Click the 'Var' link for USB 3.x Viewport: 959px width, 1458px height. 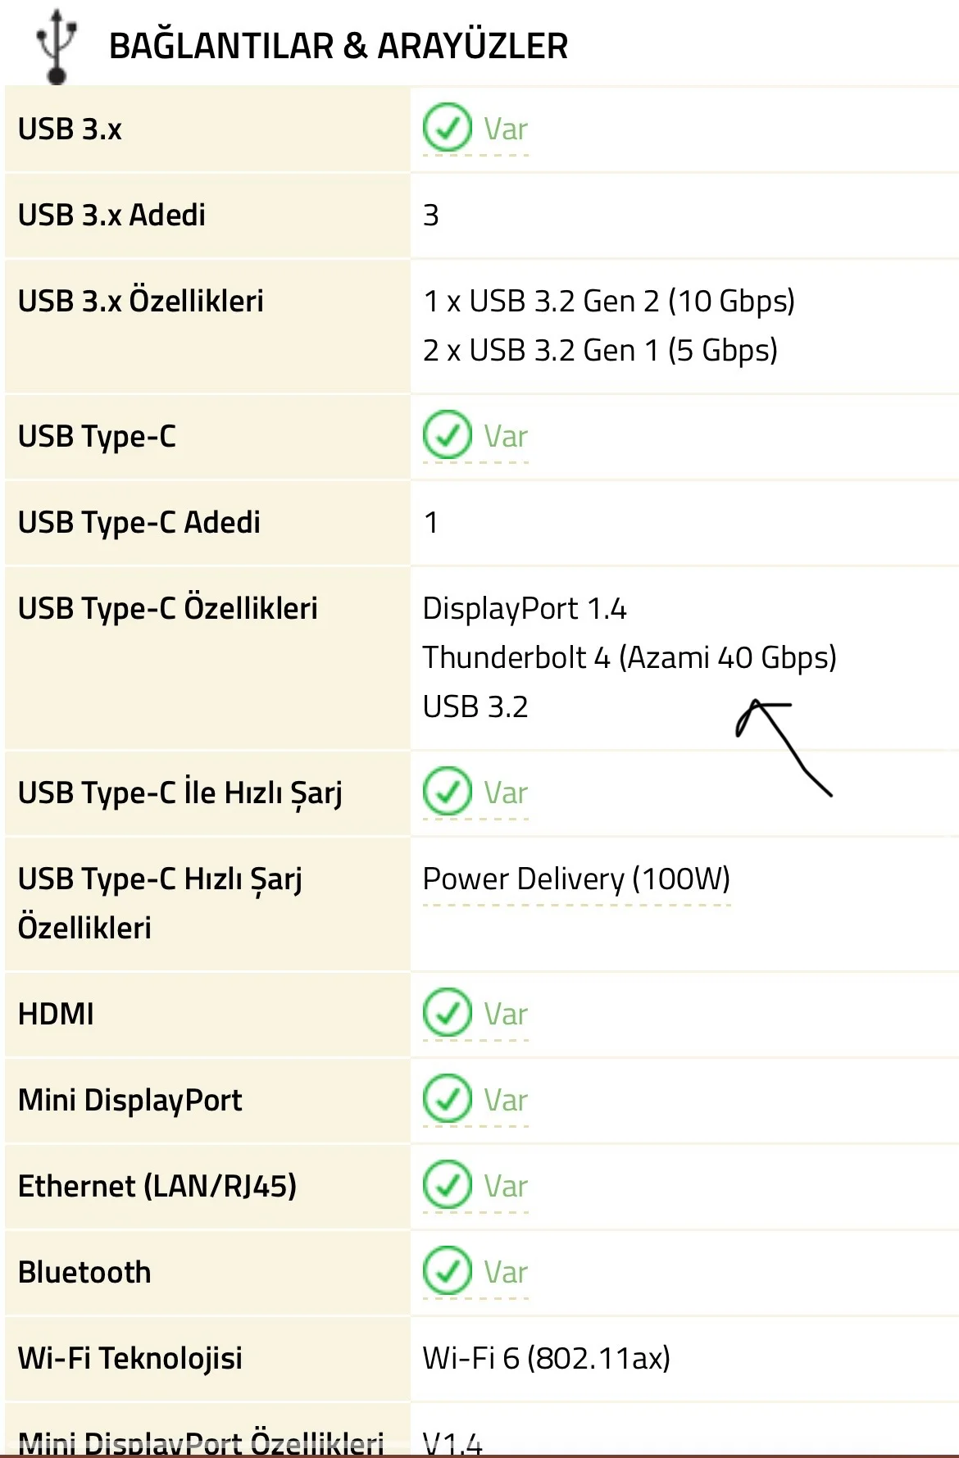pyautogui.click(x=505, y=129)
